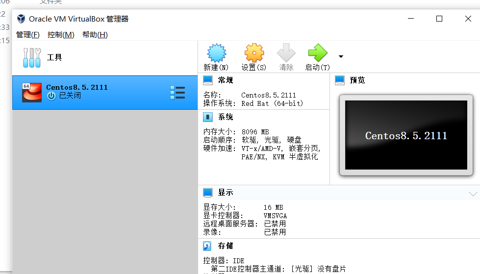
Task: Click the 第二IDE控制器主通道 optical drive line
Action: point(278,269)
